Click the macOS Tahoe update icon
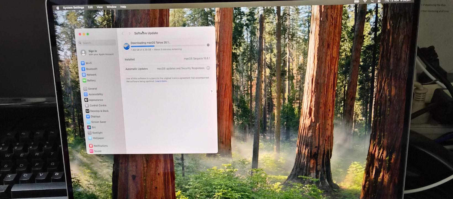Screen dimensions: 453x199 pyautogui.click(x=127, y=46)
